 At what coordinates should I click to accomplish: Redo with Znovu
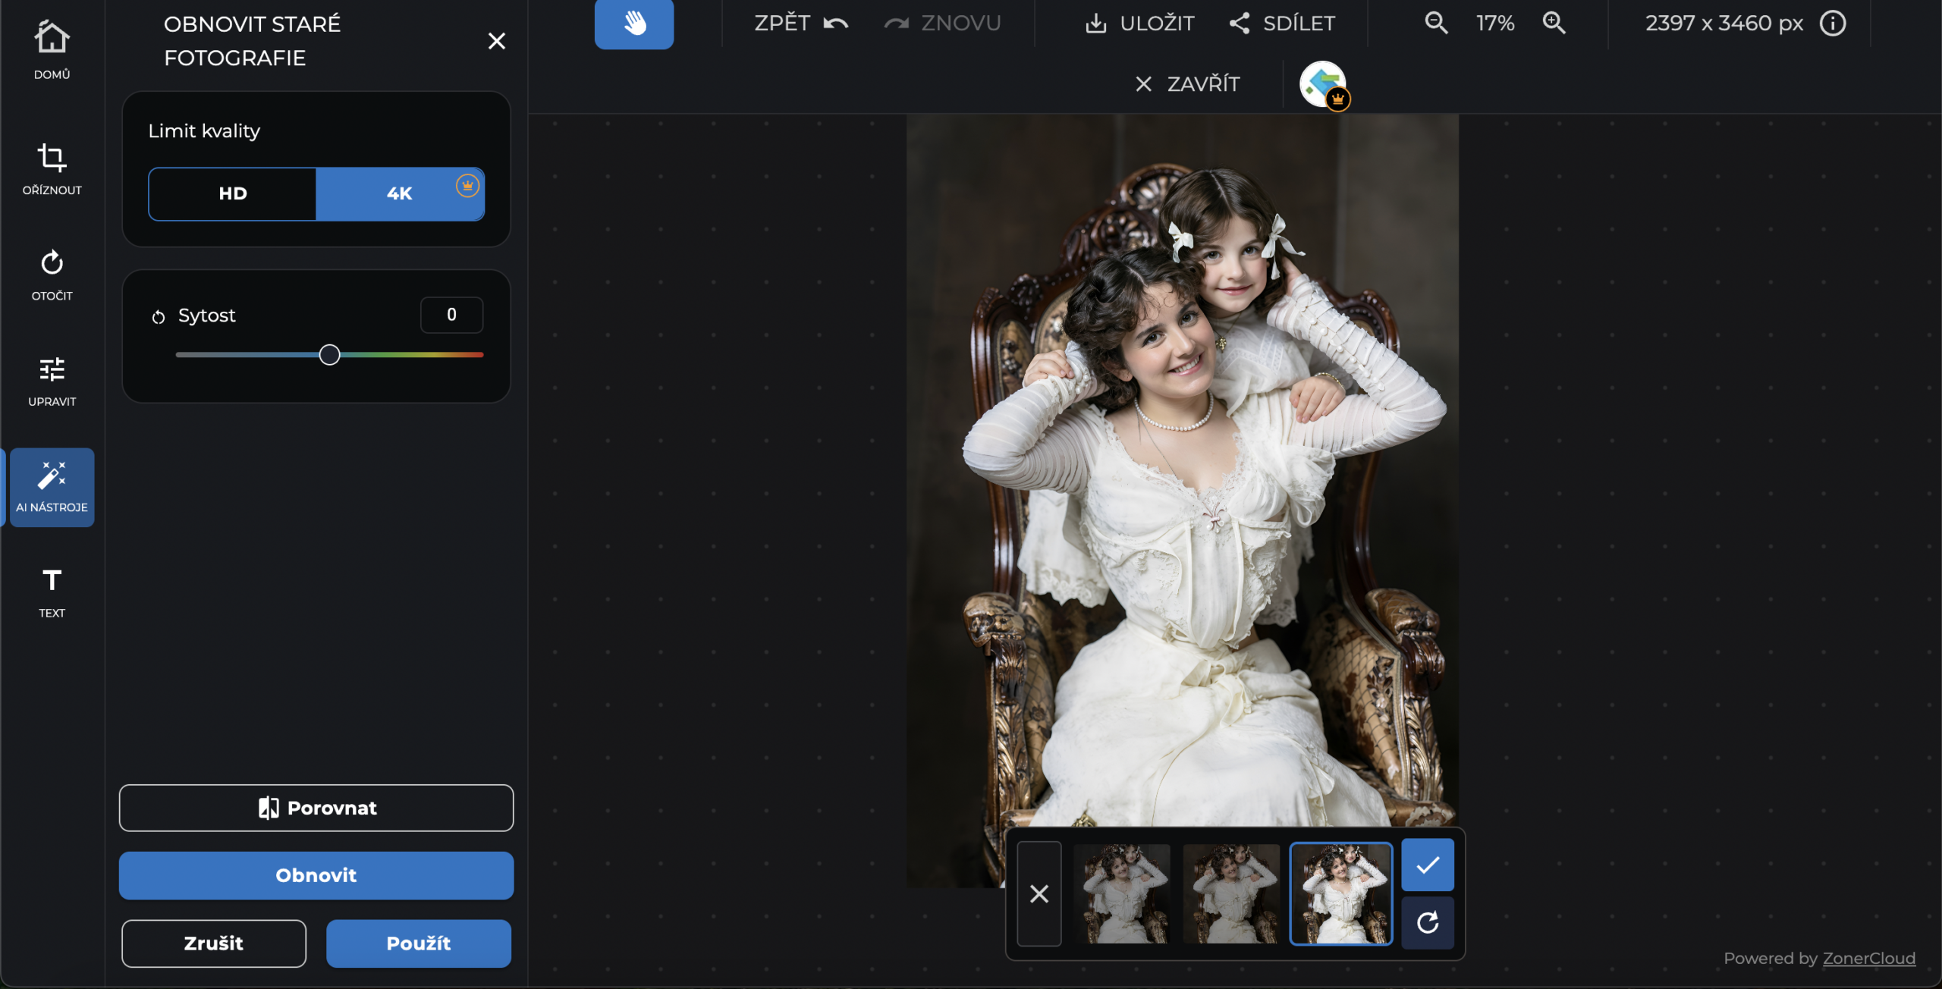click(942, 24)
